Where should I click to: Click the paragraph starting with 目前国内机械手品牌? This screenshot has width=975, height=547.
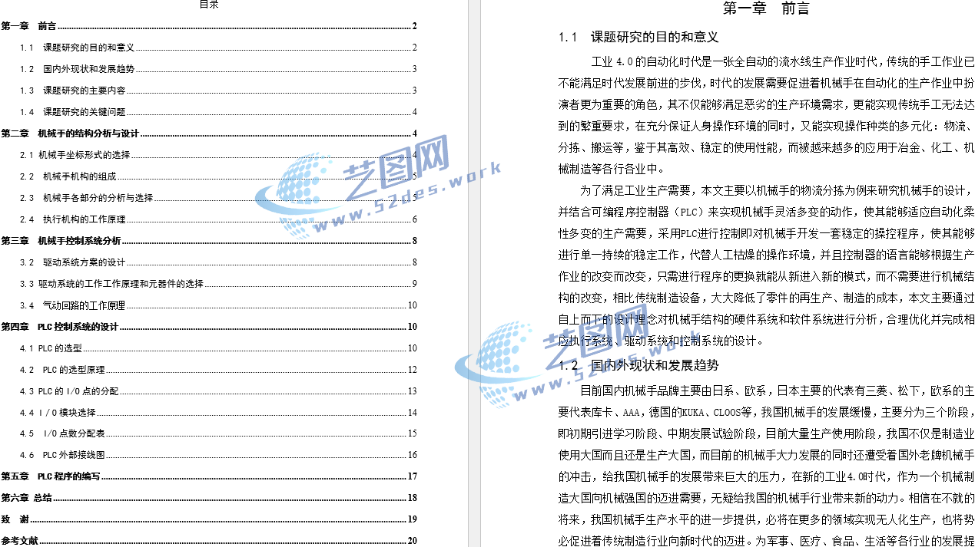tap(767, 465)
